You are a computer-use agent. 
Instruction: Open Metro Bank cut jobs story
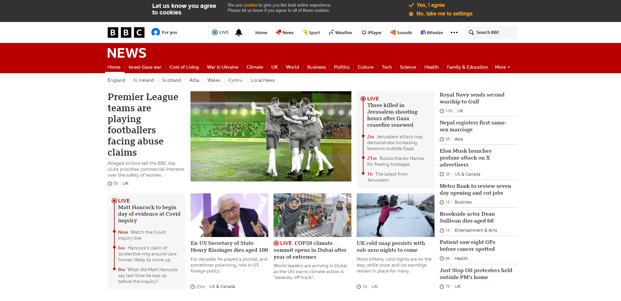(x=475, y=189)
